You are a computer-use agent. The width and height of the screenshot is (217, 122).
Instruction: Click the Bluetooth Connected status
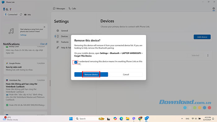11,15
